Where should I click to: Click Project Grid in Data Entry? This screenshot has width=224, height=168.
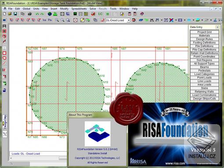204,32
